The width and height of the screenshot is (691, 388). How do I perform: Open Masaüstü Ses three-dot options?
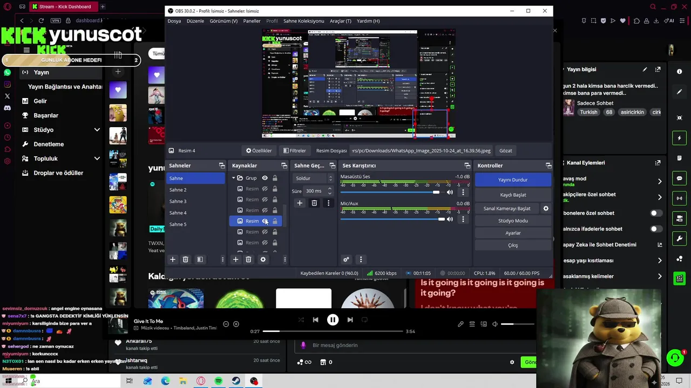[x=463, y=192]
